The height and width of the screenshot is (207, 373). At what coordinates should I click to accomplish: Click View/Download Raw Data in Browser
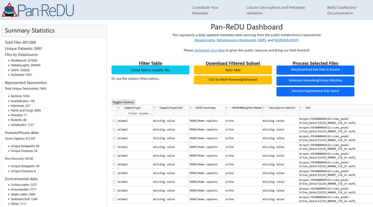click(315, 70)
